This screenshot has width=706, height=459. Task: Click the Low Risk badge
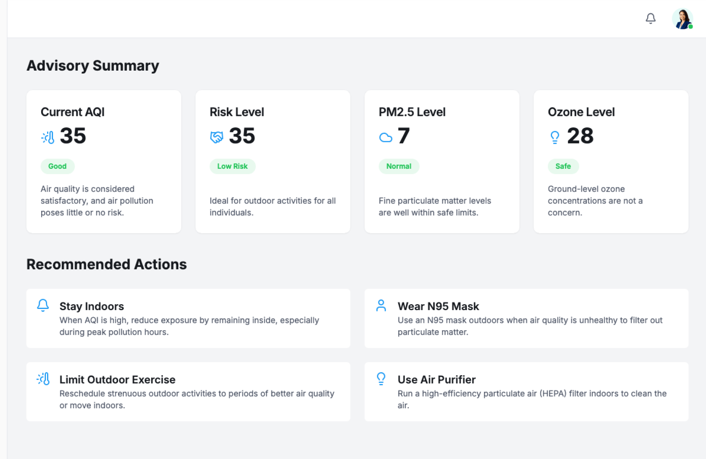click(x=232, y=166)
